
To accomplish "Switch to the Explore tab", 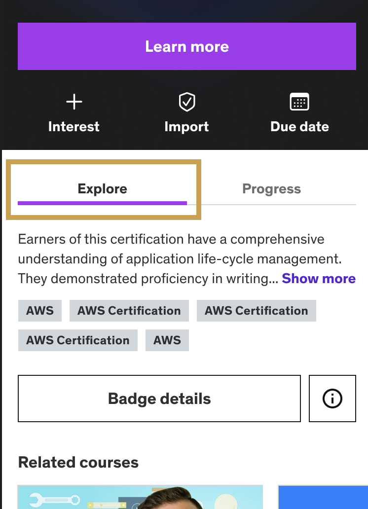I will tap(102, 188).
